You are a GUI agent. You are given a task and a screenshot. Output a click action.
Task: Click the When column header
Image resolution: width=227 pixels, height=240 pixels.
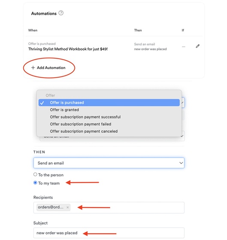[x=33, y=30]
